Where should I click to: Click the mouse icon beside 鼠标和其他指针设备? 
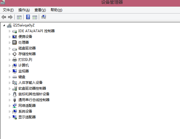coord(15,94)
